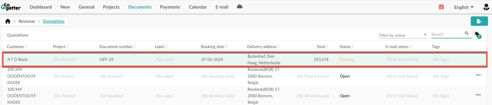Sort by the Total column

322,46
